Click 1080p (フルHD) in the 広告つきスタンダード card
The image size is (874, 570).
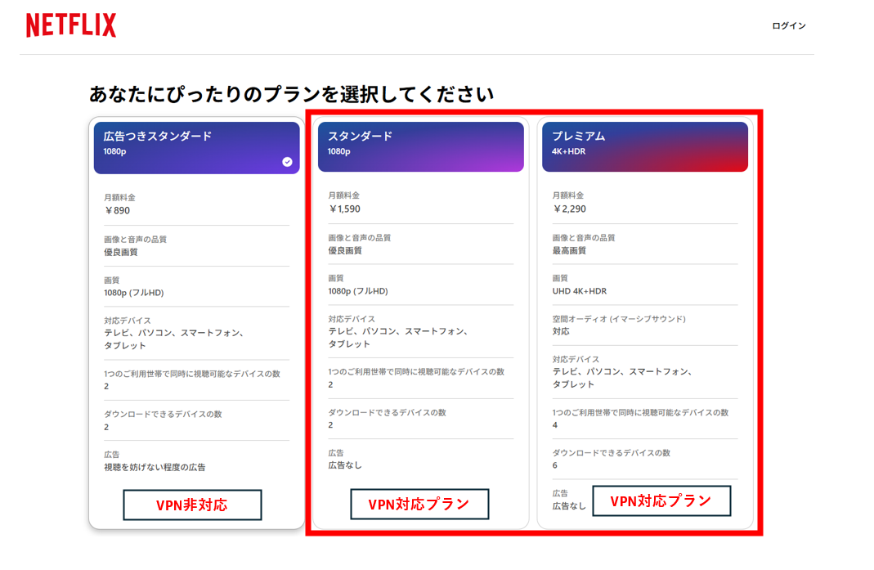click(x=134, y=293)
